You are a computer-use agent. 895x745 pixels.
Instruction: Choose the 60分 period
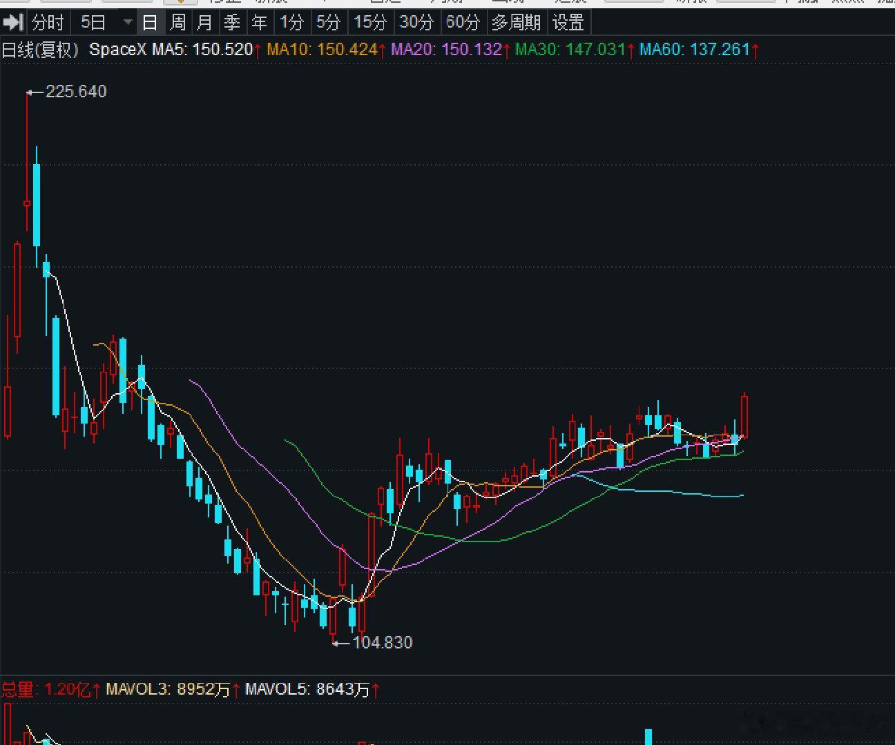click(x=463, y=23)
